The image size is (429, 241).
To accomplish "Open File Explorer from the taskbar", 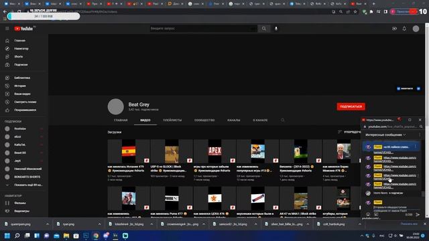I will point(66,236).
